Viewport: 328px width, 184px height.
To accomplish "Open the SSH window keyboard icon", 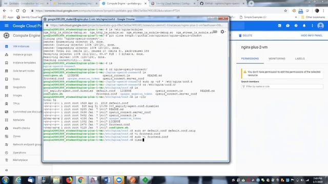I will (215, 32).
